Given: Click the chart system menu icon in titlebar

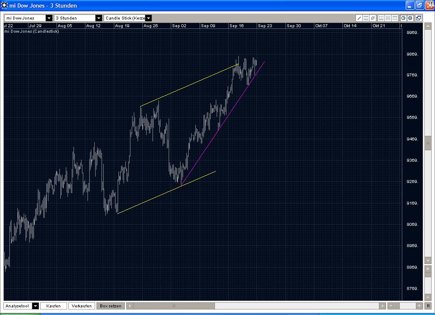Looking at the screenshot, I should point(4,6).
